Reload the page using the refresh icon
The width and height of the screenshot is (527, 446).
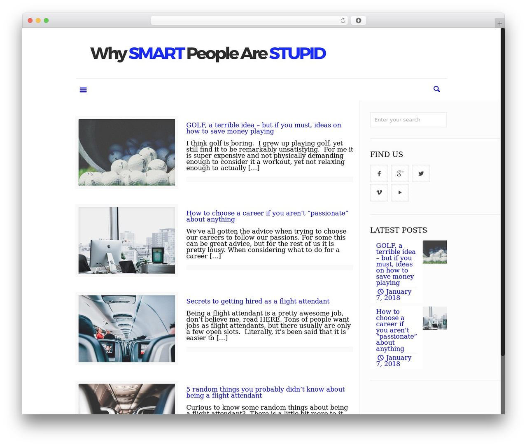pyautogui.click(x=343, y=21)
